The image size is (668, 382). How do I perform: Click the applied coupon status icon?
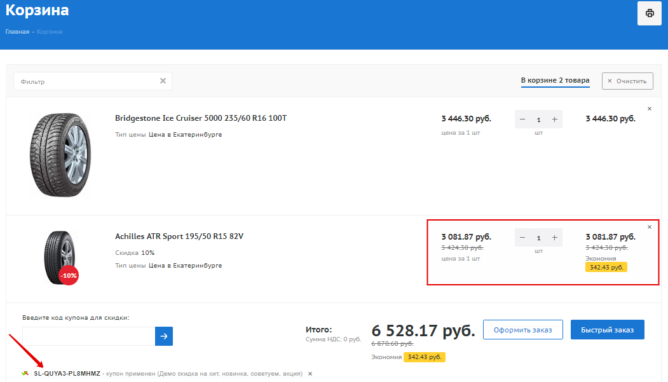[25, 374]
